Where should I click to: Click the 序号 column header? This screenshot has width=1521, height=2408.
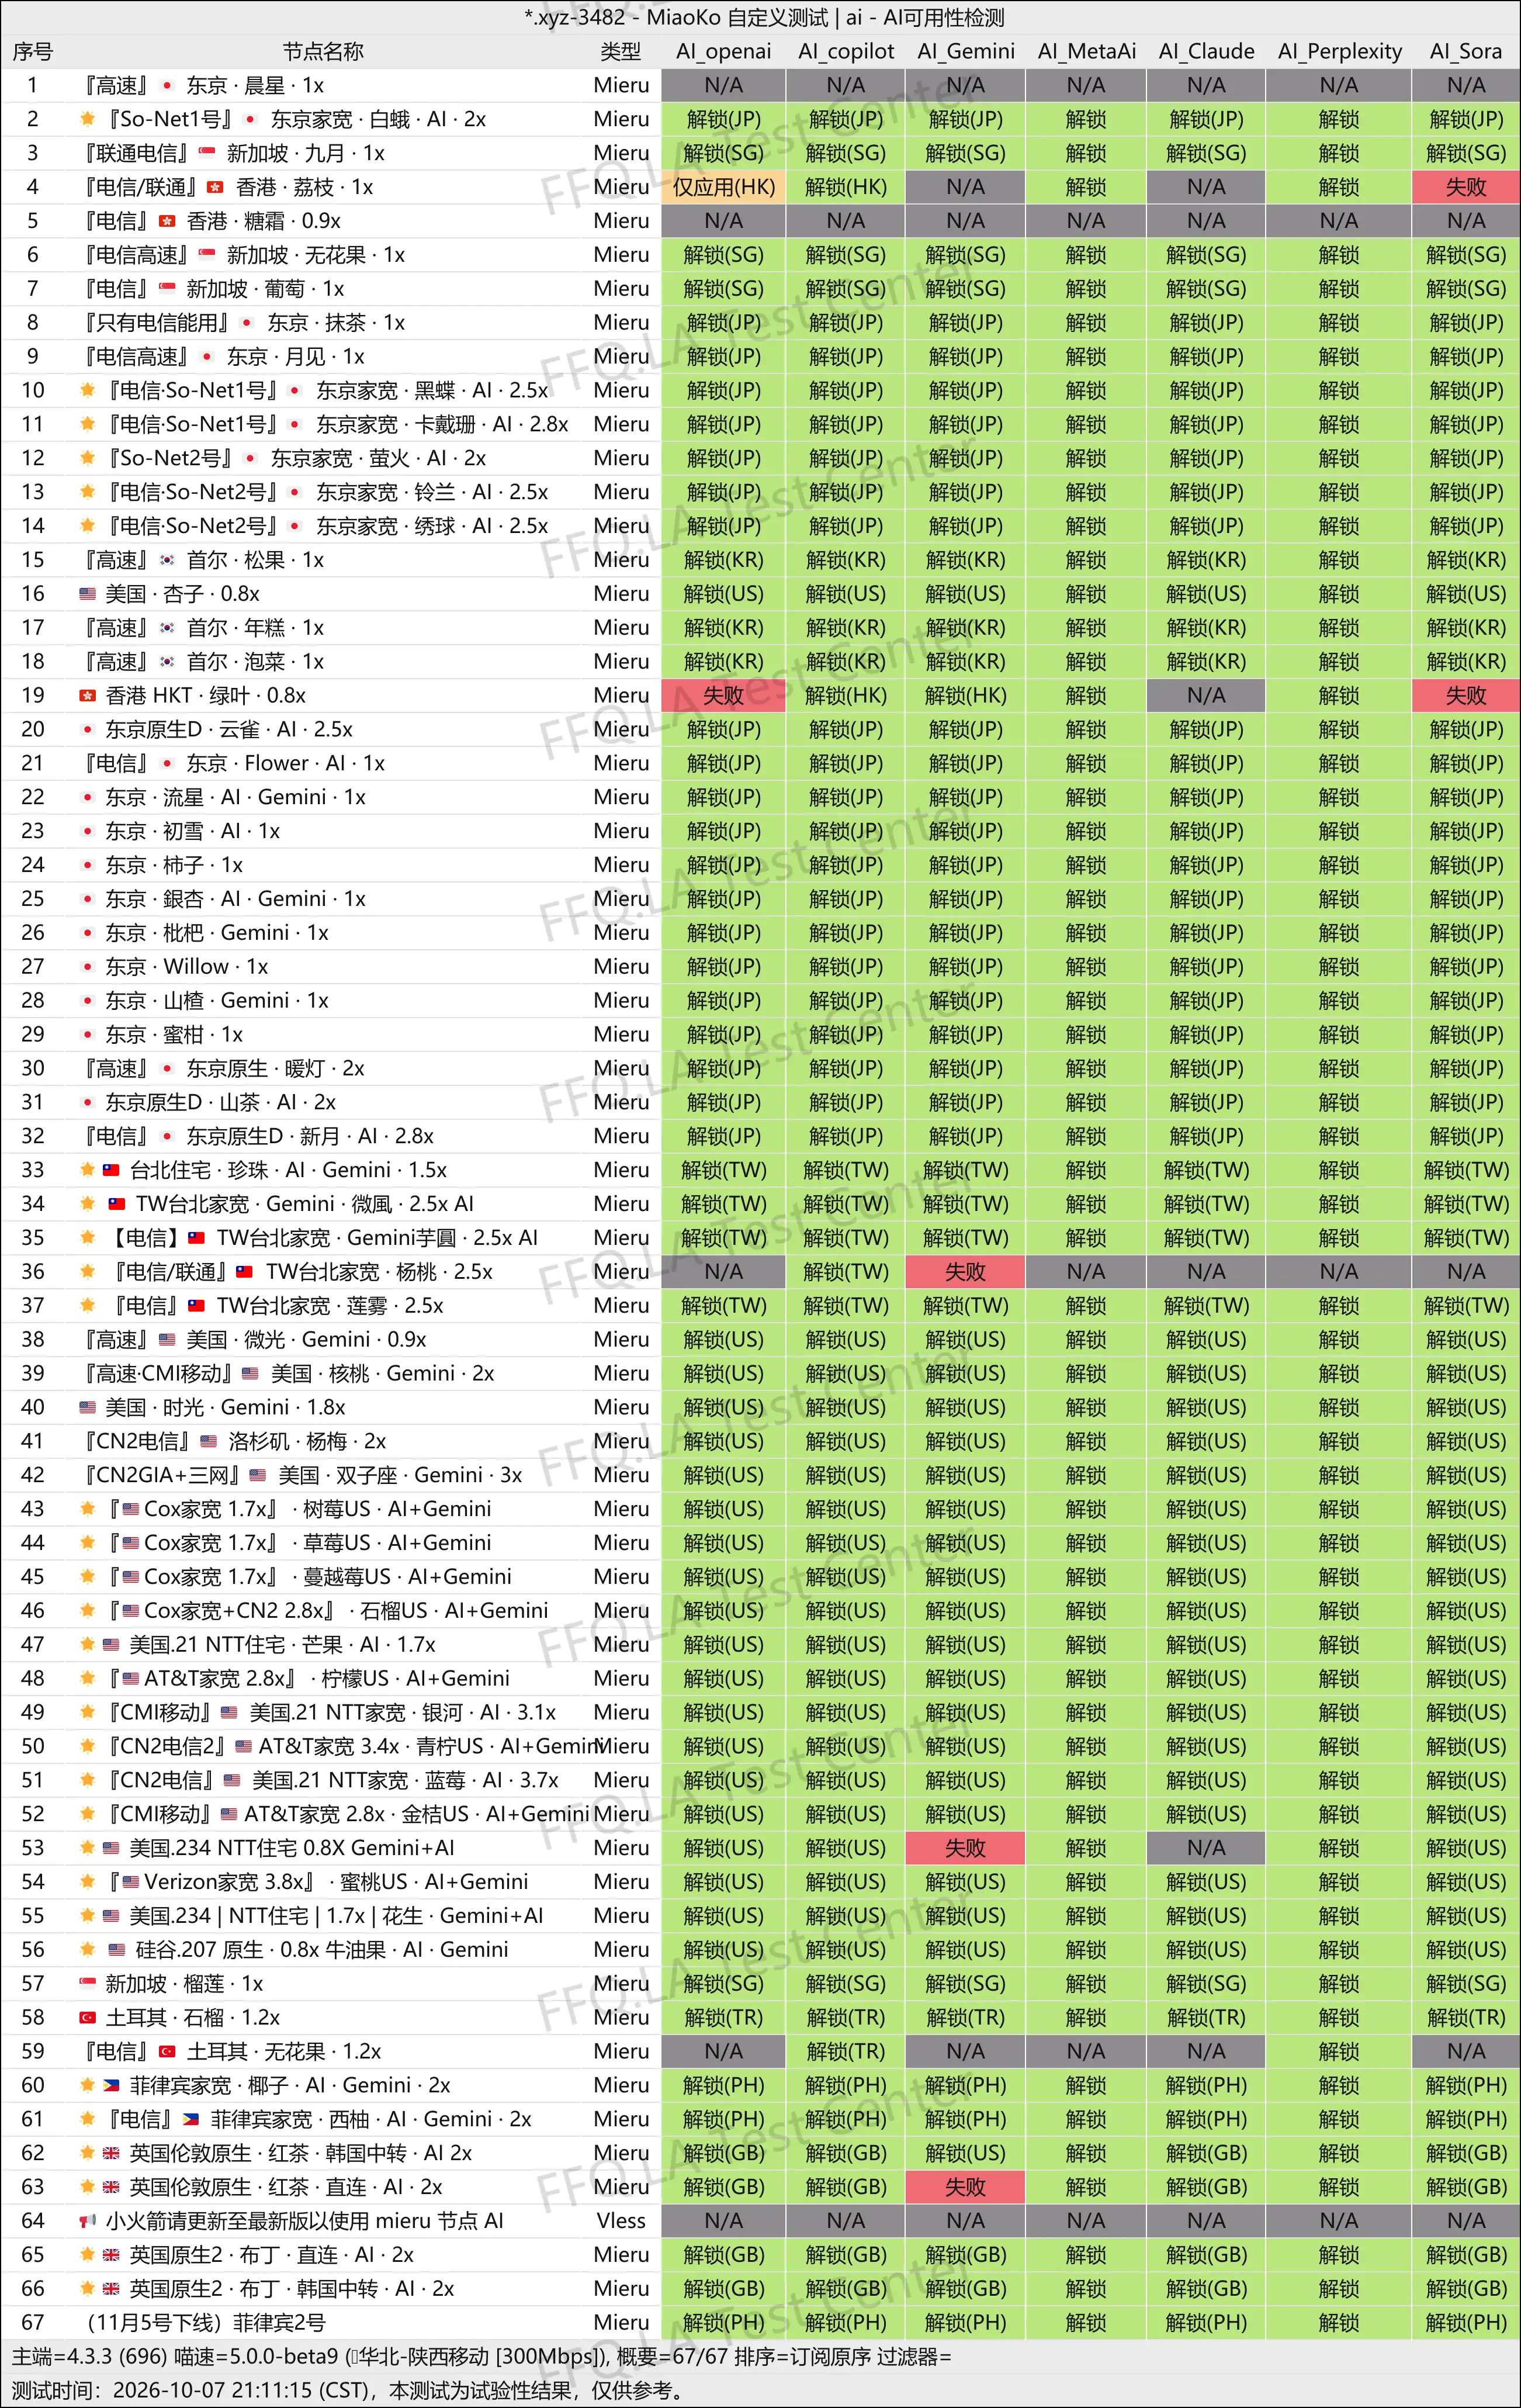[x=32, y=52]
